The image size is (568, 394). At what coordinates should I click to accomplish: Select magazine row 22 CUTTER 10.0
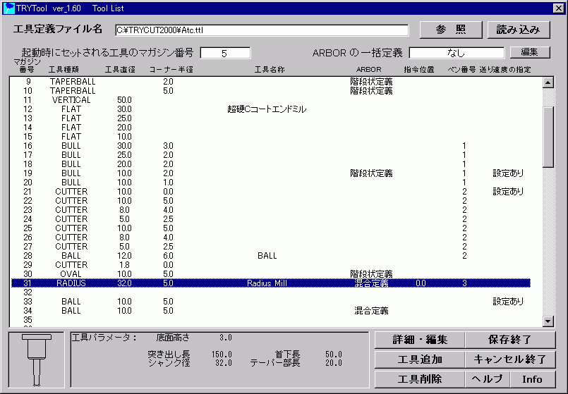(271, 201)
